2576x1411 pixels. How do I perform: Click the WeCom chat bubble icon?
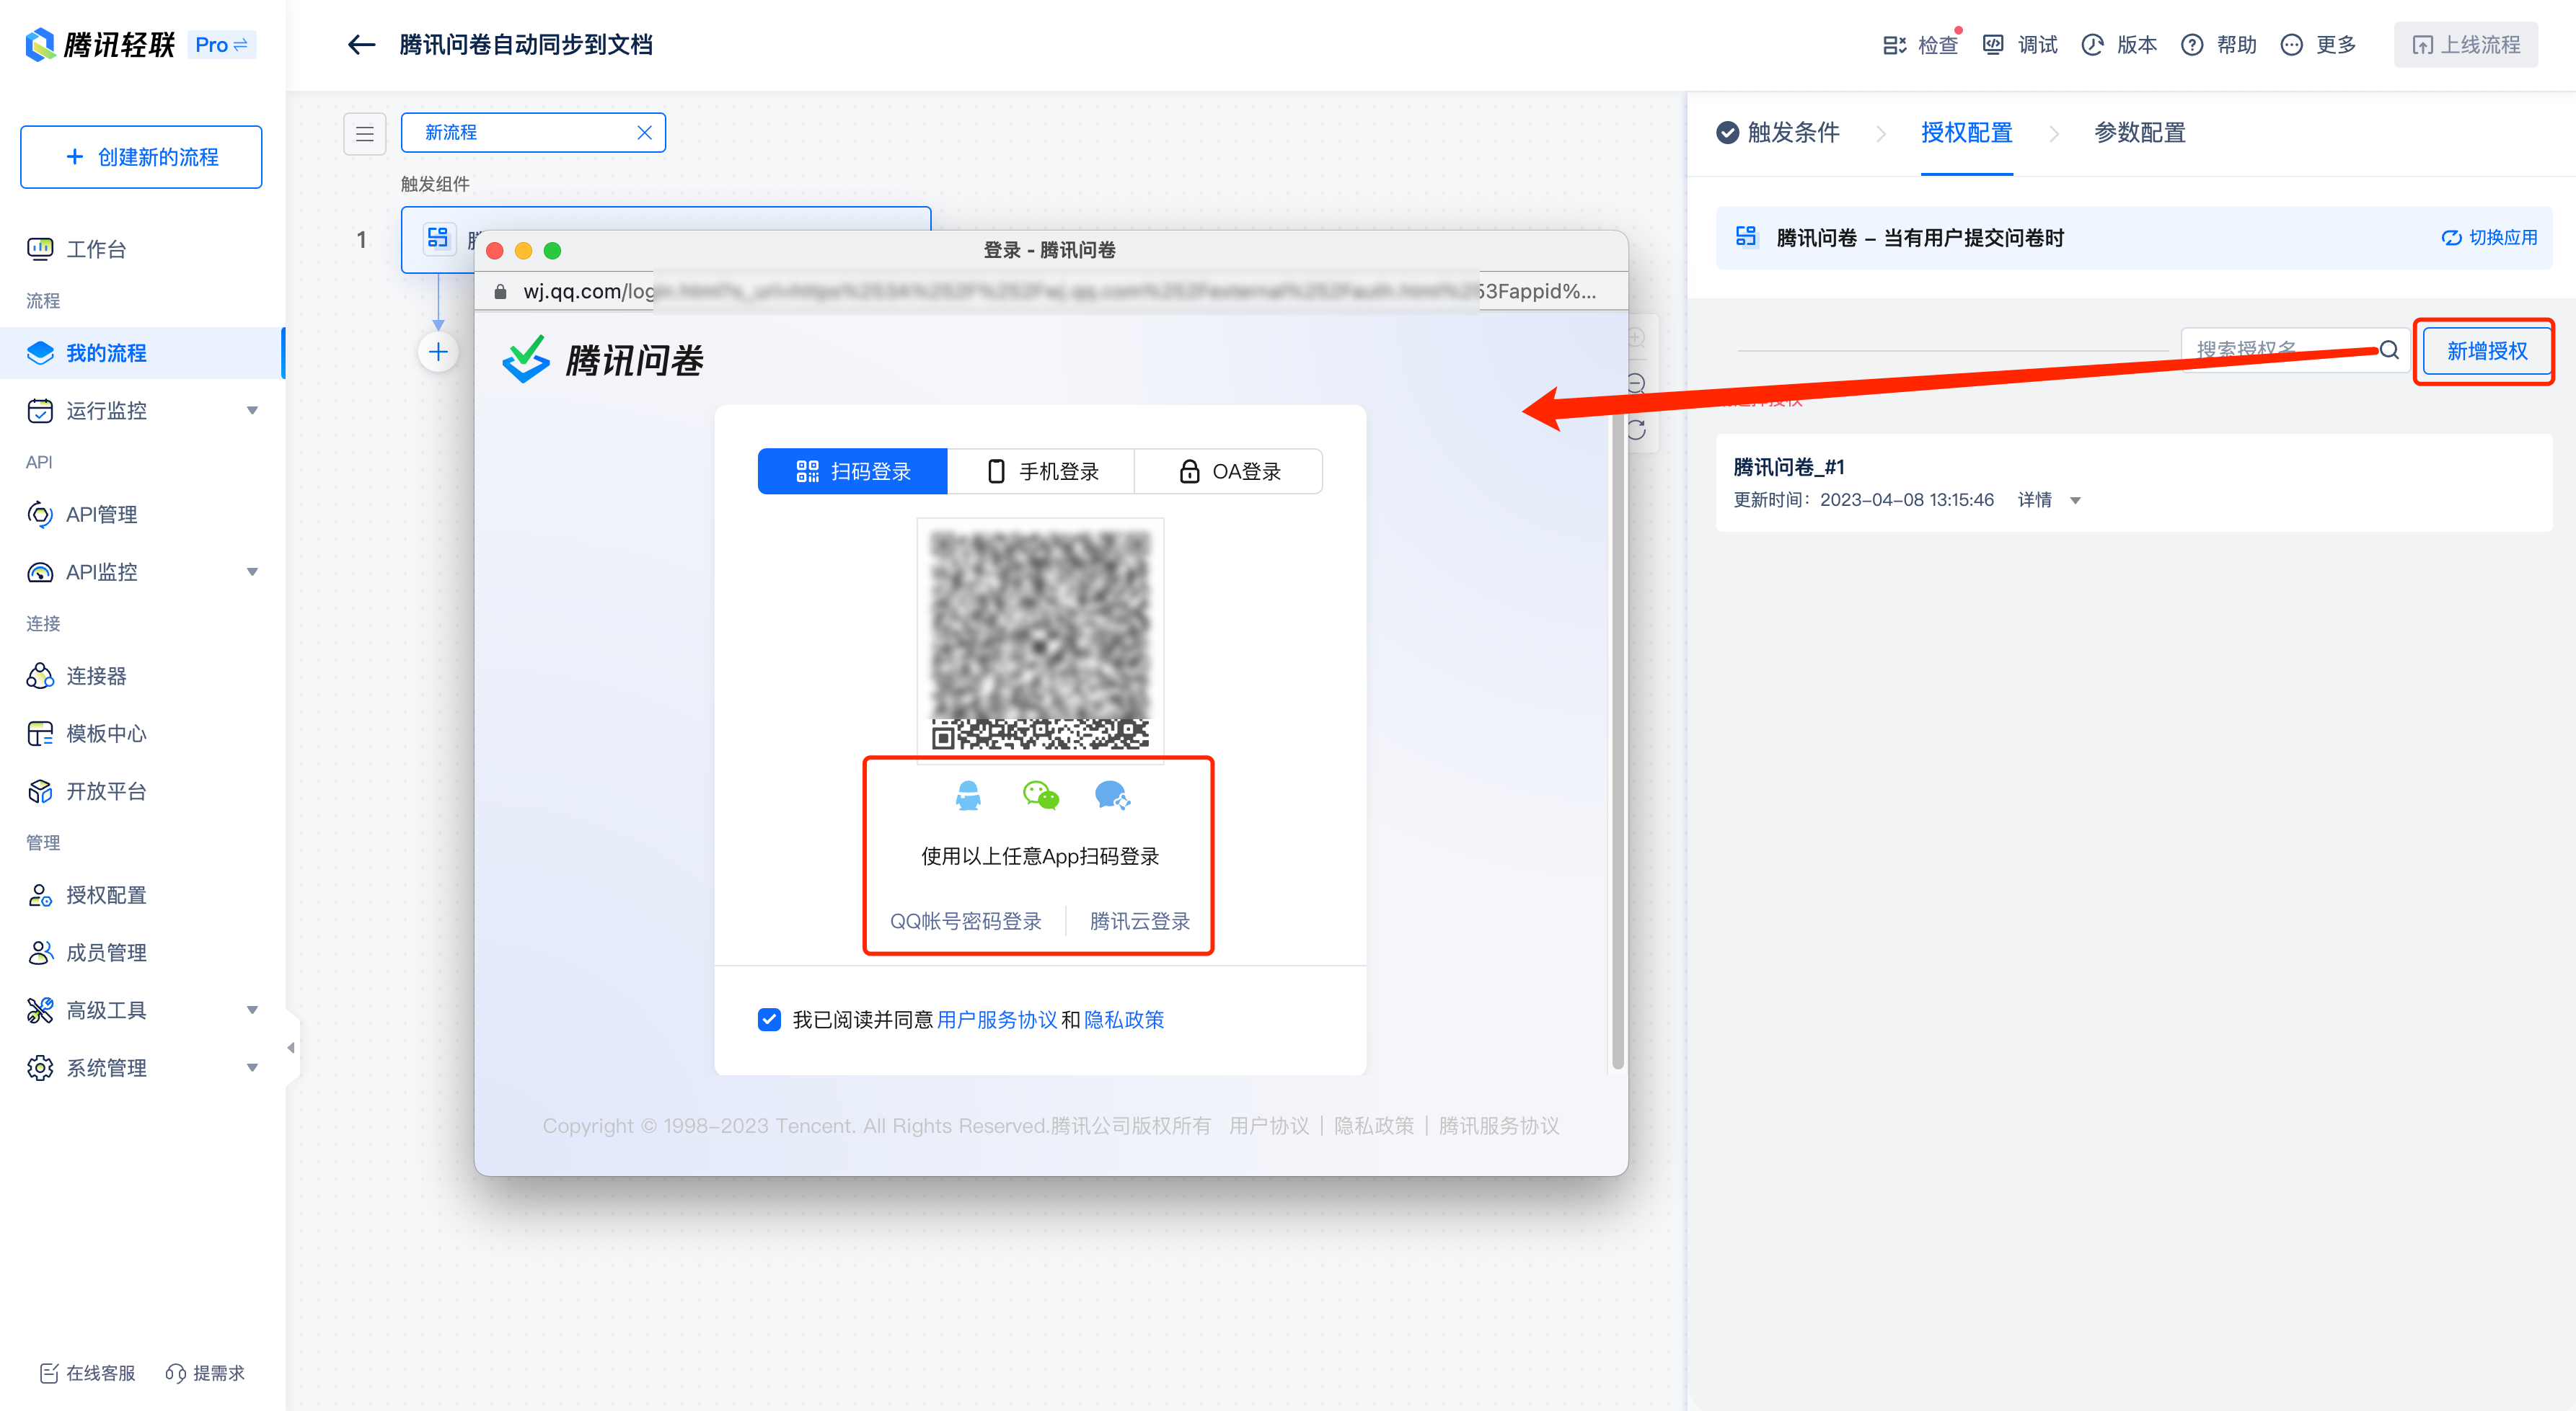[1112, 796]
